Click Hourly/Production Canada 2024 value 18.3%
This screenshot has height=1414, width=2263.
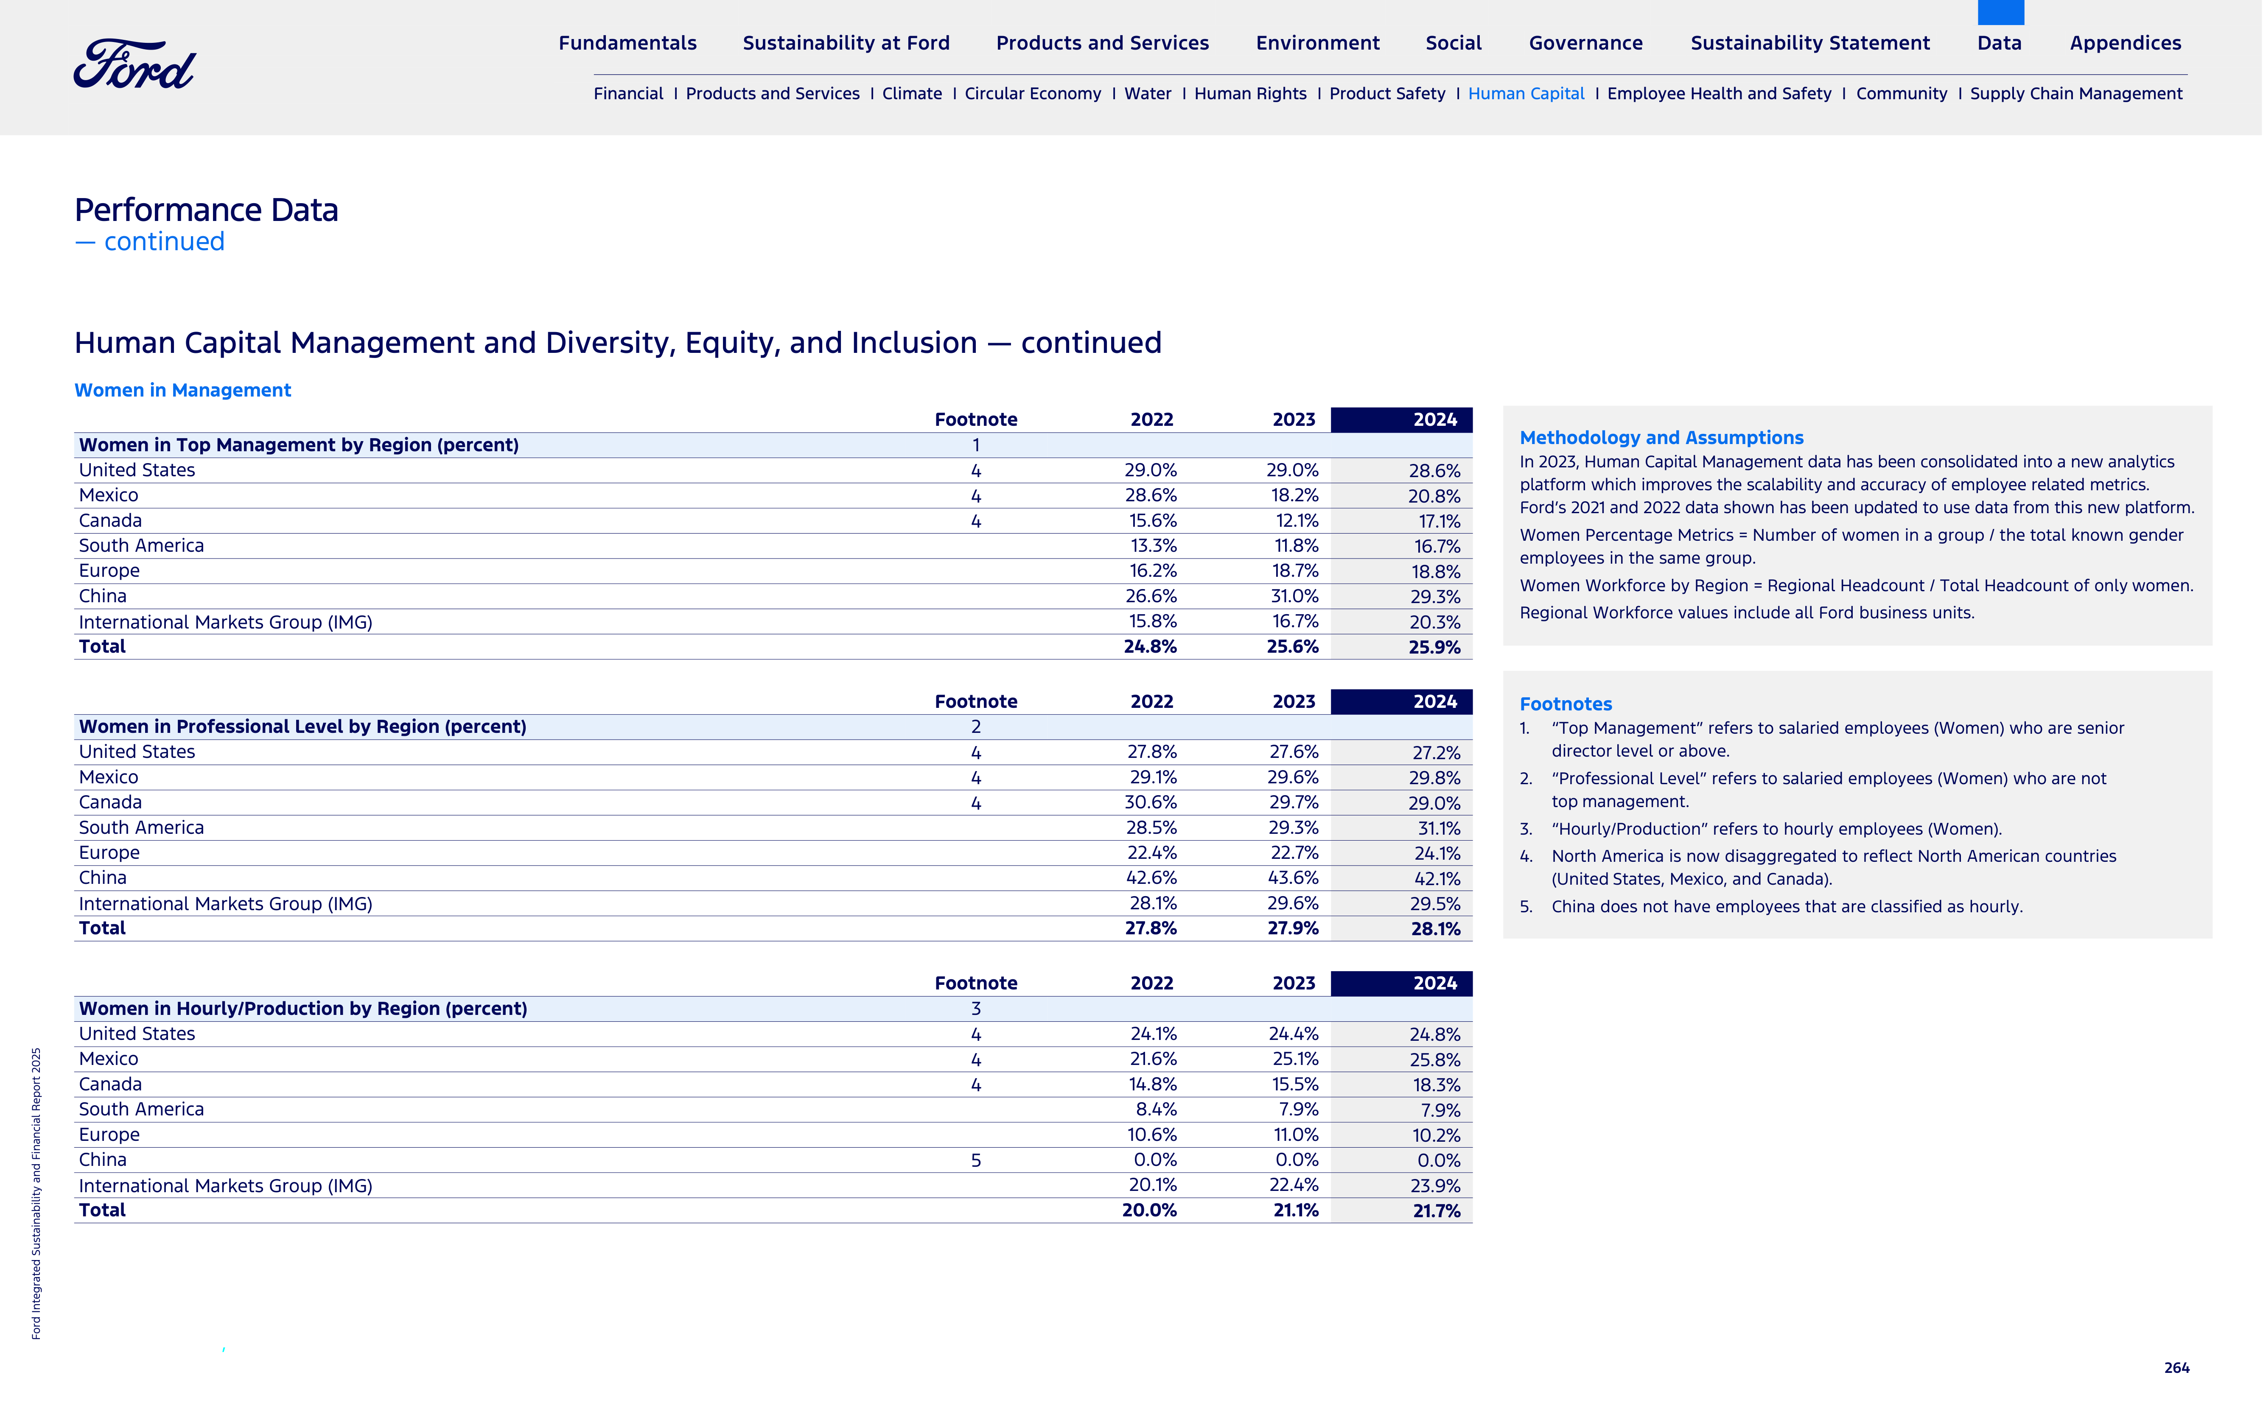[1436, 1085]
